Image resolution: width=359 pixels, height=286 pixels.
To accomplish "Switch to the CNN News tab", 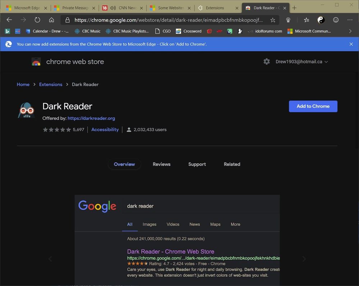I will (123, 8).
